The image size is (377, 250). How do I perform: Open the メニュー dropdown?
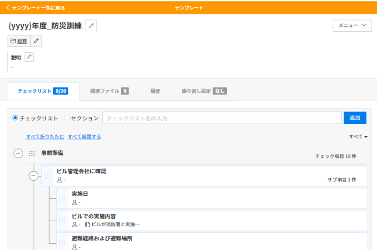coord(352,25)
